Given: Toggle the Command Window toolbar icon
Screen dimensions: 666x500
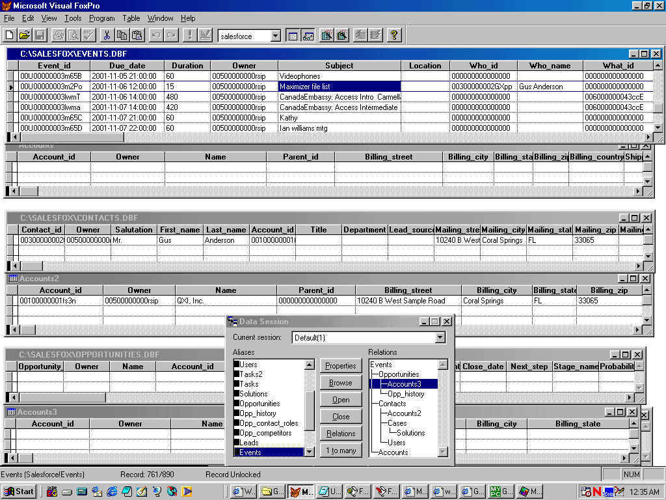Looking at the screenshot, I should pyautogui.click(x=293, y=35).
